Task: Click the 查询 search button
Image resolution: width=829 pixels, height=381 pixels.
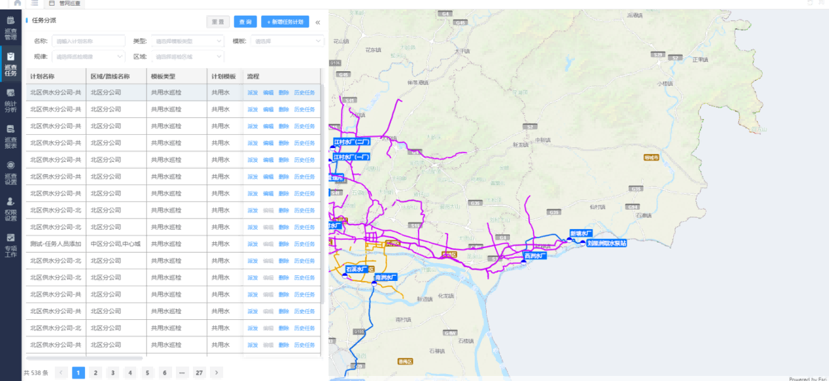Action: [245, 22]
